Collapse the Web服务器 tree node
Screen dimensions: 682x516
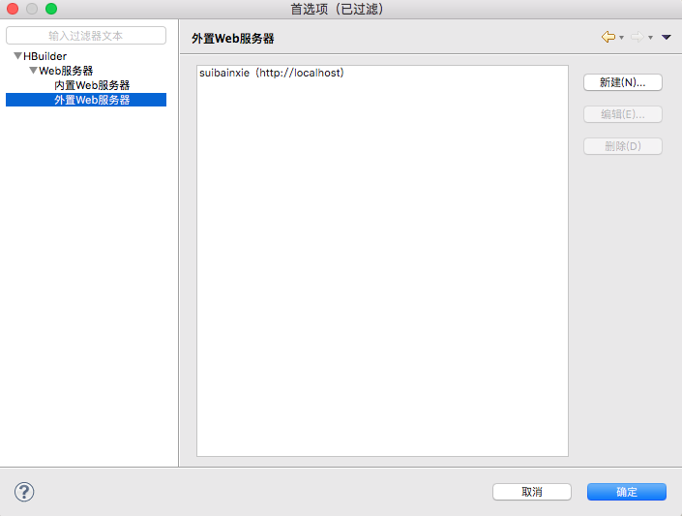[33, 70]
